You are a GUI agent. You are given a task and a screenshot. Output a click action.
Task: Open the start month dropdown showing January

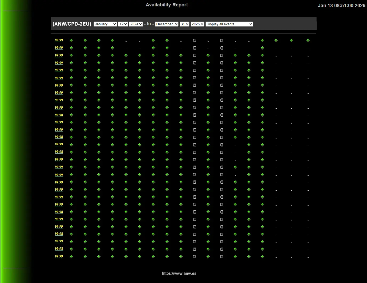(105, 24)
